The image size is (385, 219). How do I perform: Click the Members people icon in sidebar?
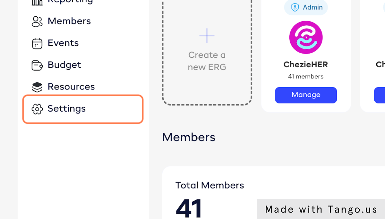37,21
